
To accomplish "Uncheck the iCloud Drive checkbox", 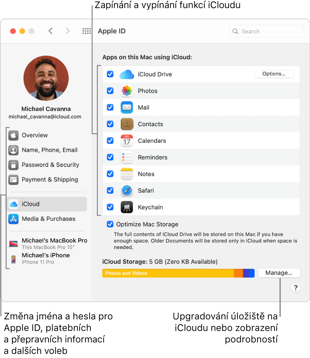I will 110,74.
